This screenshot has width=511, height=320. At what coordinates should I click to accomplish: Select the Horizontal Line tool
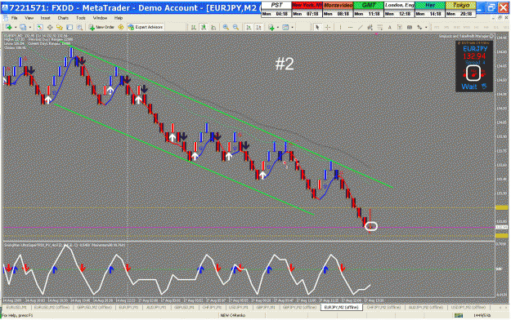coord(350,27)
